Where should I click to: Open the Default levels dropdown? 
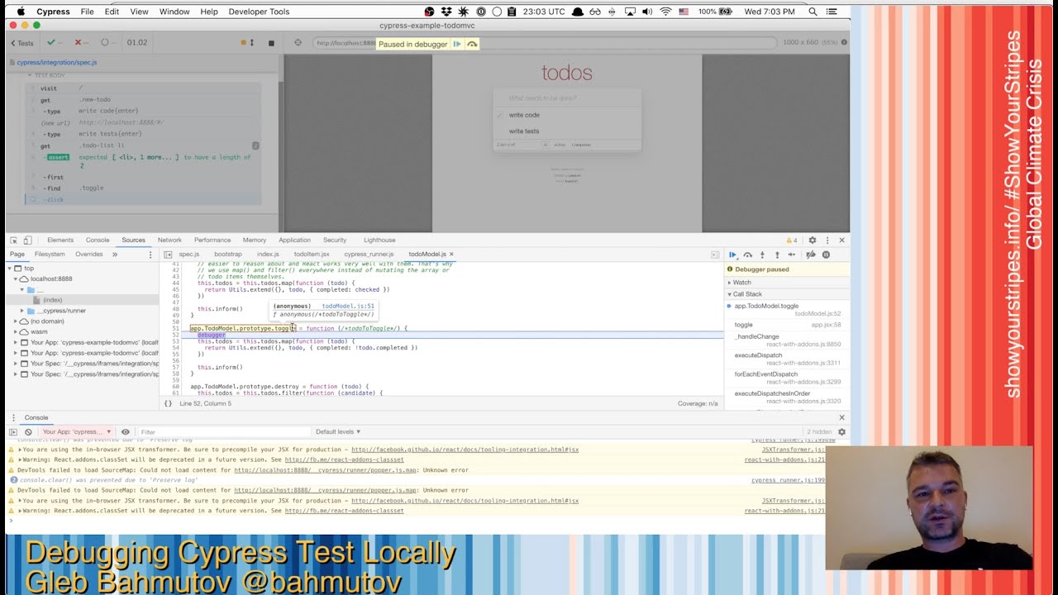[x=338, y=431]
